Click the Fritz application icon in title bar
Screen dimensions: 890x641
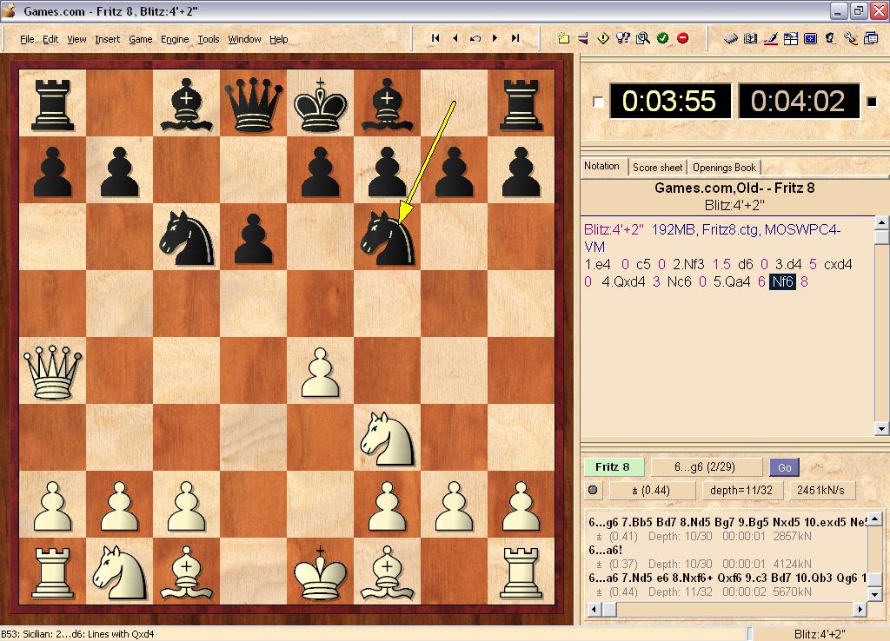(10, 10)
